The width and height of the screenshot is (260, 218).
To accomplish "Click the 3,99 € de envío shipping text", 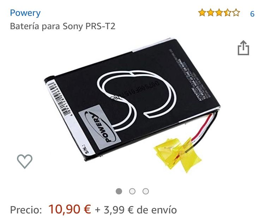I will click(x=140, y=210).
